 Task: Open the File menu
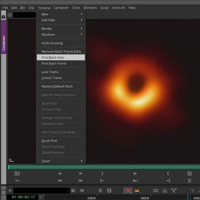point(5,8)
